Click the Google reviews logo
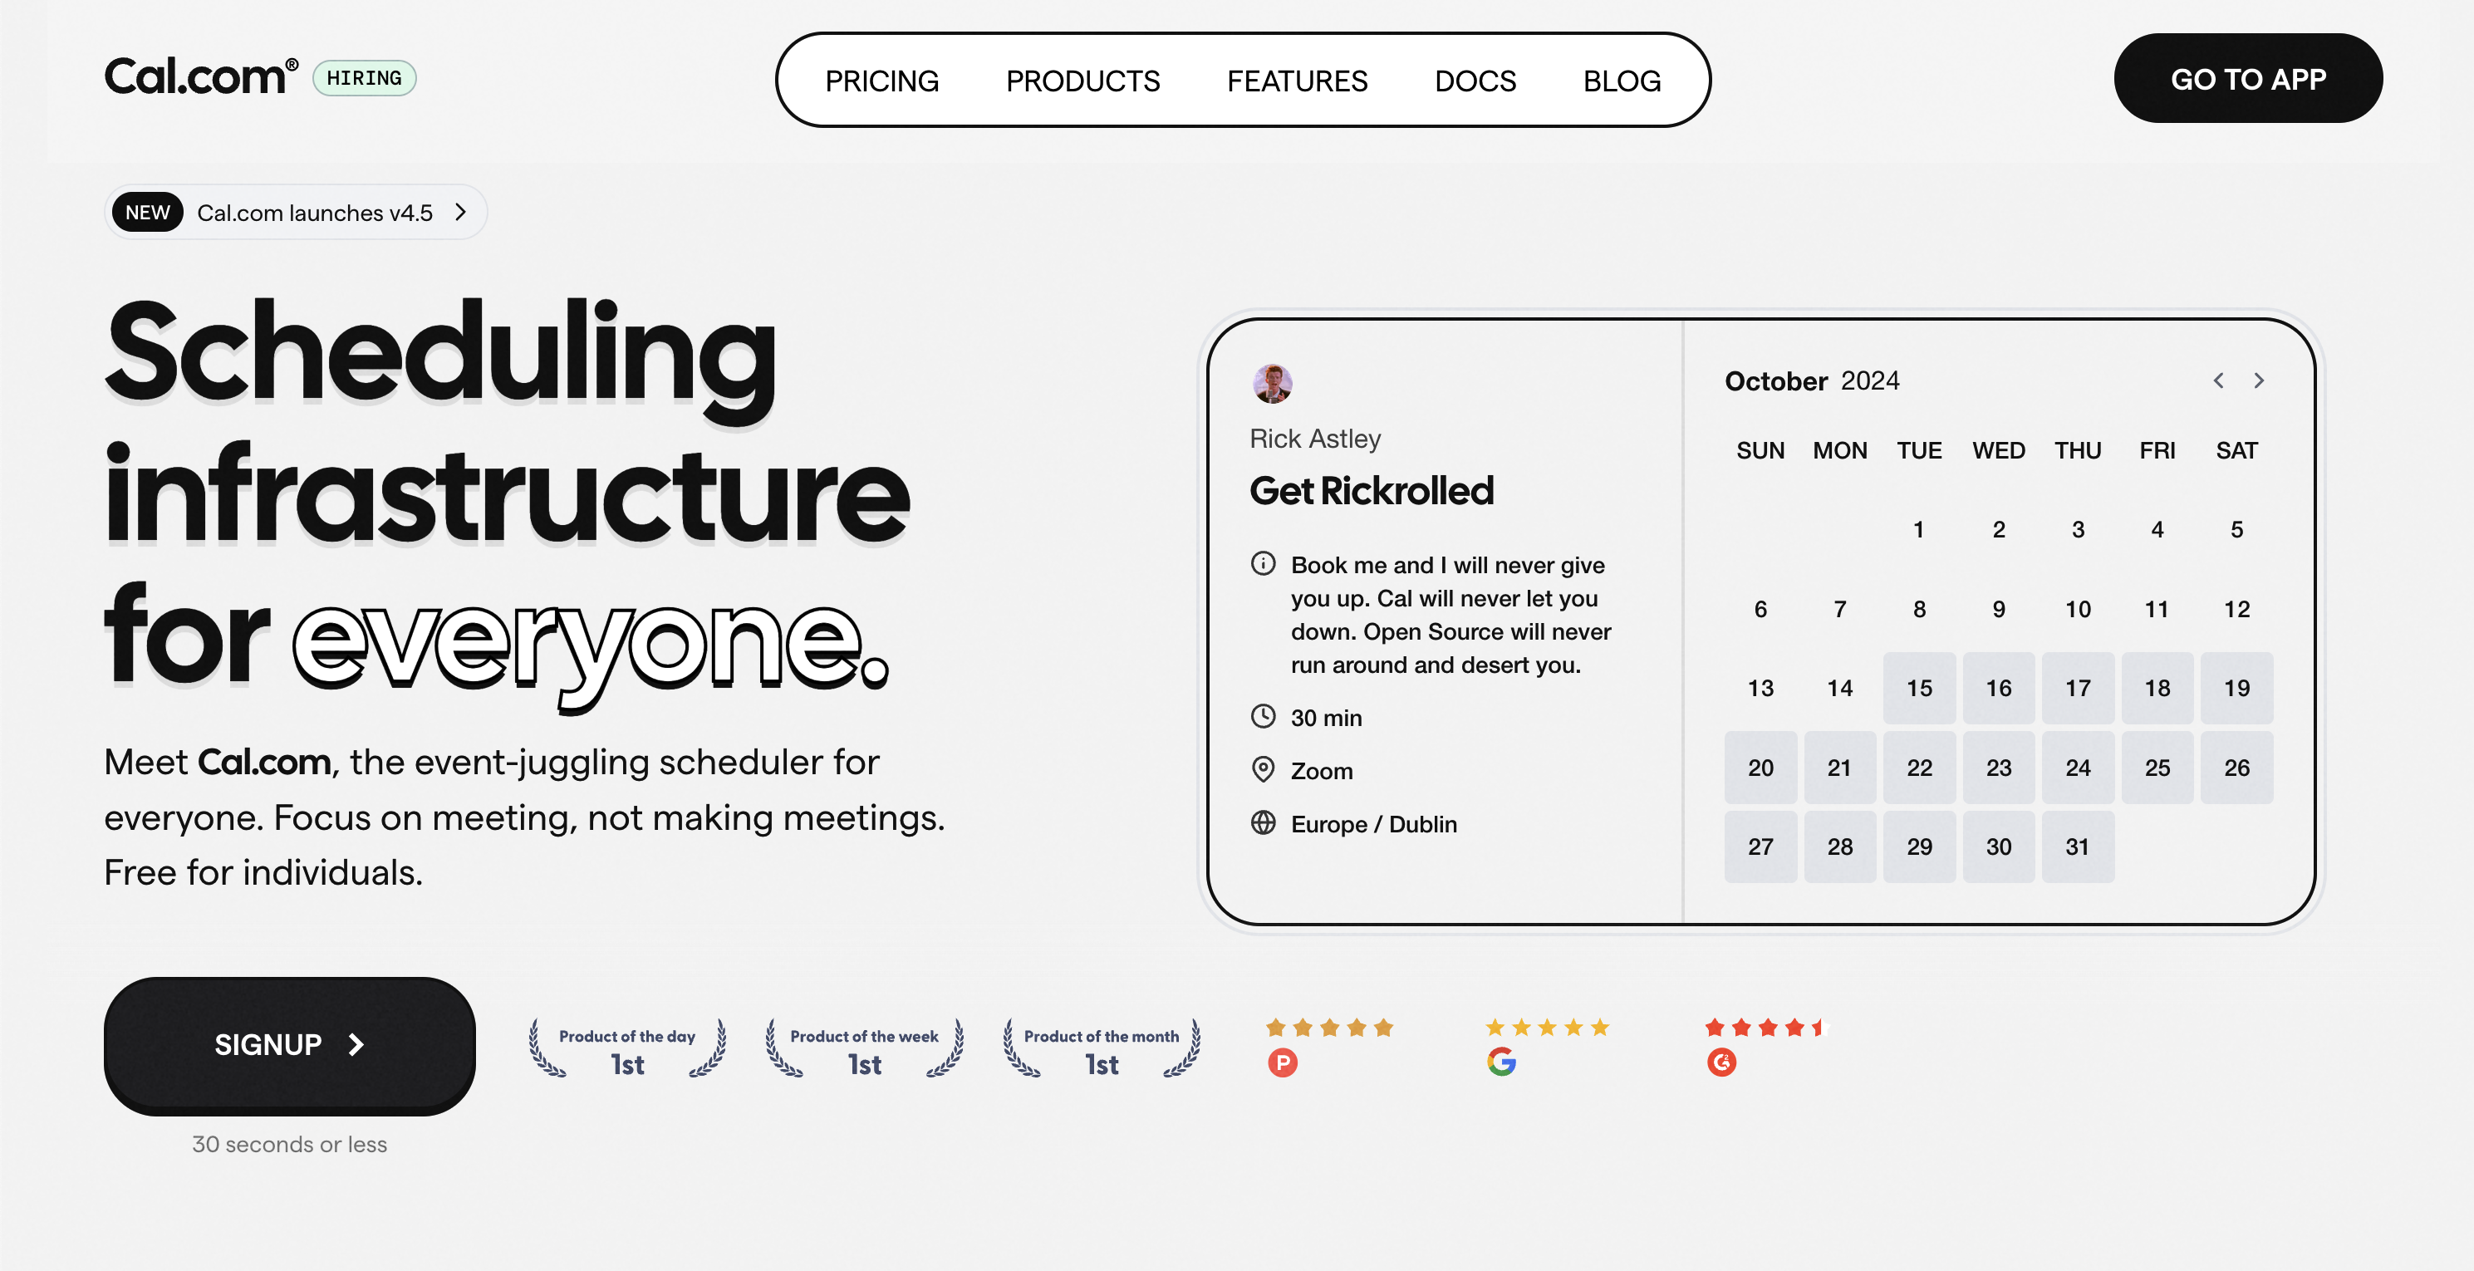The image size is (2474, 1271). click(x=1501, y=1062)
